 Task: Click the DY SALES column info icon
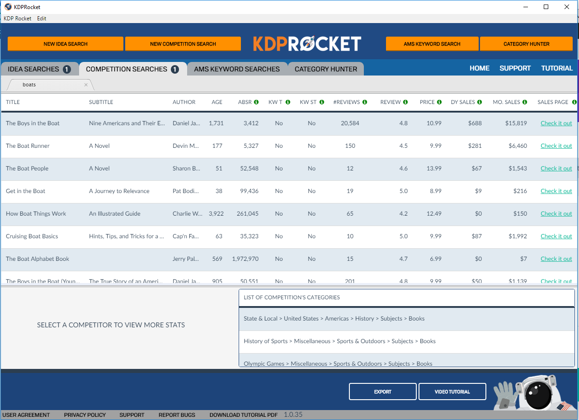point(480,102)
